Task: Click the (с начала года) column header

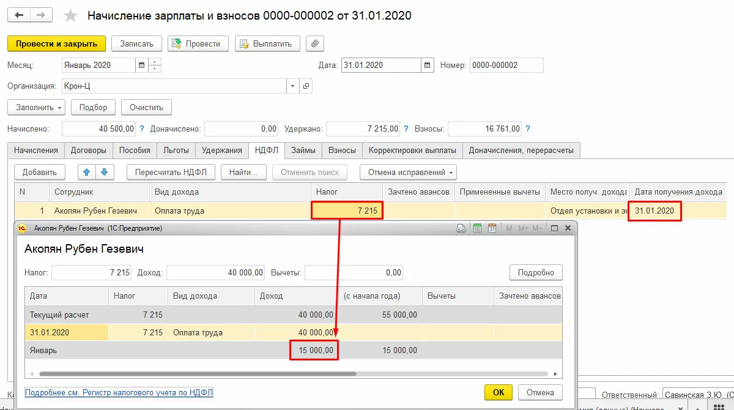Action: [x=380, y=296]
